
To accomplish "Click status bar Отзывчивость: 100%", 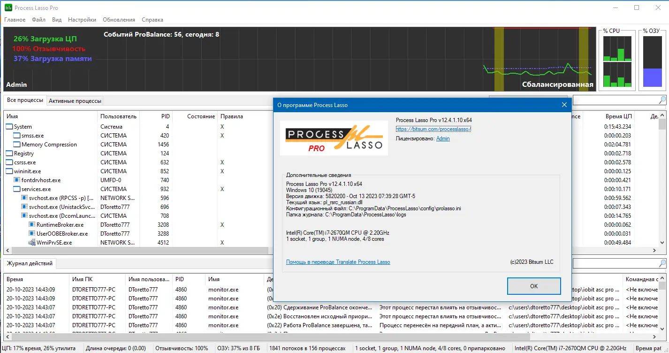I will pos(182,348).
